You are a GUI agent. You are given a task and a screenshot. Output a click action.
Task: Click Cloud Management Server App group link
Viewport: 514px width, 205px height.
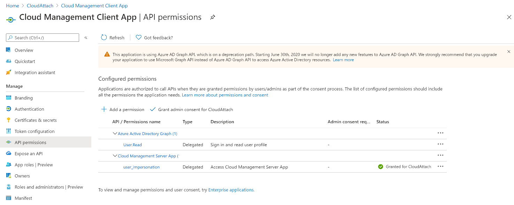[x=148, y=156]
